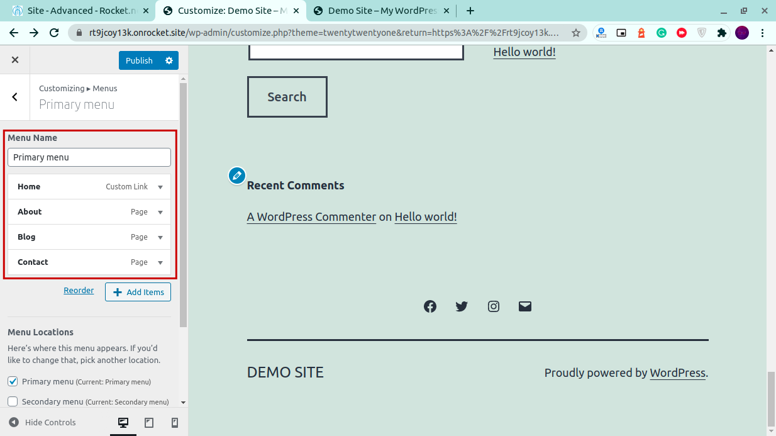The height and width of the screenshot is (436, 776).
Task: Open publish settings gear icon
Action: [169, 60]
